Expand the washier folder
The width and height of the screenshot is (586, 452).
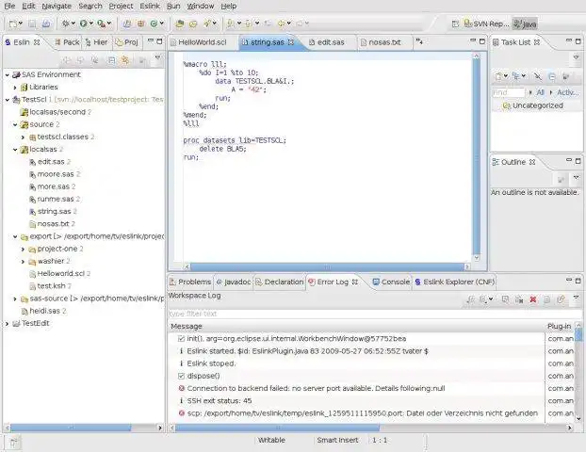pyautogui.click(x=23, y=262)
